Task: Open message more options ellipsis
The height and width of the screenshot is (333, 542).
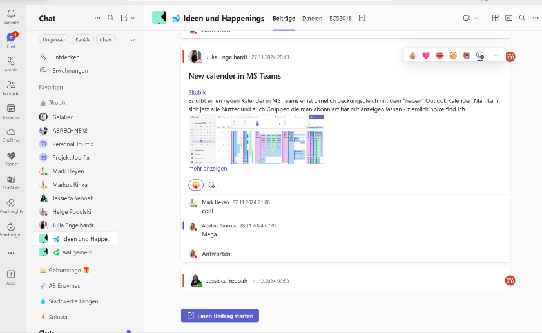Action: [x=497, y=55]
